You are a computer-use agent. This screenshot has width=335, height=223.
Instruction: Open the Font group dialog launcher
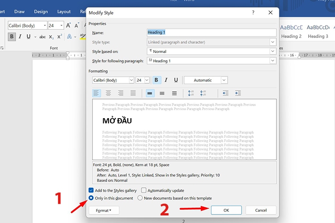pyautogui.click(x=2, y=48)
